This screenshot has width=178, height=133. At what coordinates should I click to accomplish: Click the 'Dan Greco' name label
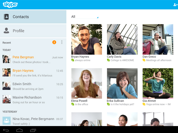[149, 57]
